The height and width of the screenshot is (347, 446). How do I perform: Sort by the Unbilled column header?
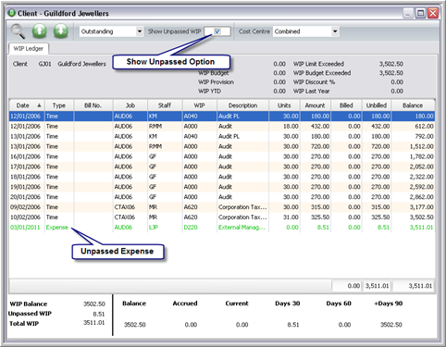[377, 105]
